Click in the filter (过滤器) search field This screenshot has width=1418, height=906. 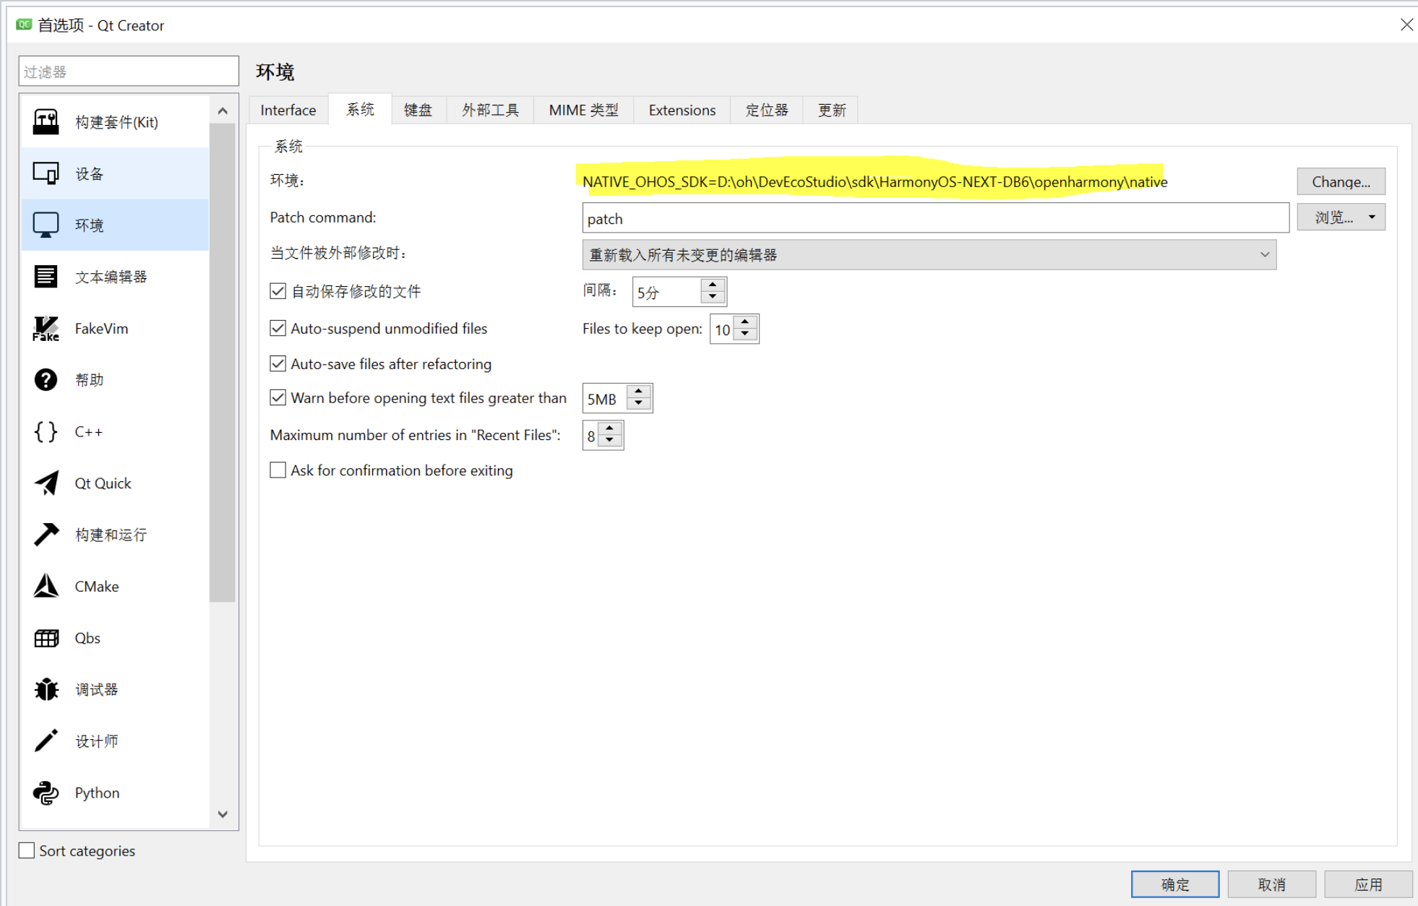(x=129, y=72)
